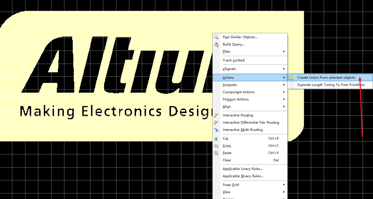Select Create Union from selected objects
Screen dimensions: 373x199
point(326,78)
